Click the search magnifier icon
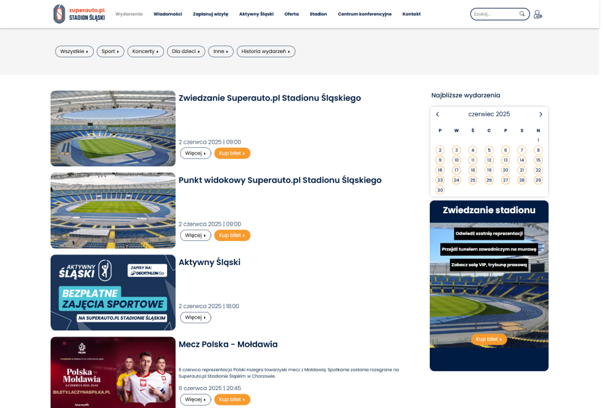 [522, 14]
